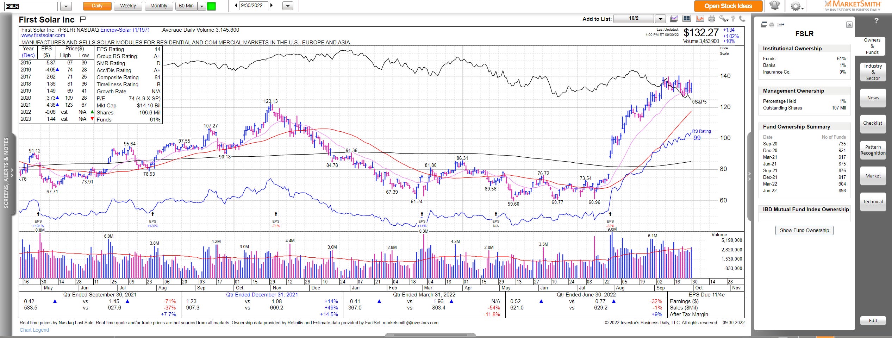The image size is (892, 338).
Task: Click the $132.27 last price
Action: [x=701, y=33]
